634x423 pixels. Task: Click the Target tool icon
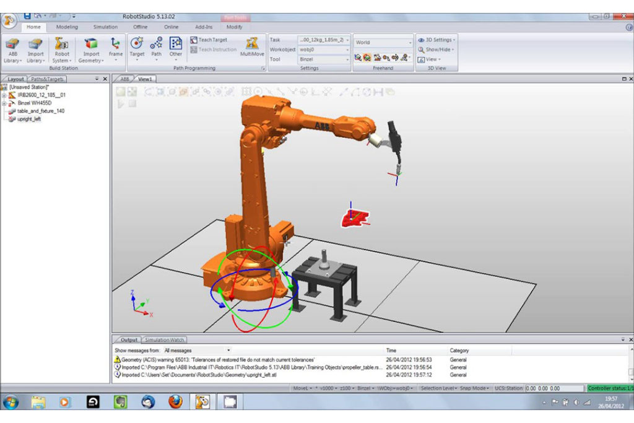coord(137,43)
